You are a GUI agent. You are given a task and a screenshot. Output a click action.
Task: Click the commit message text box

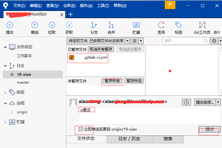pyautogui.click(x=150, y=116)
